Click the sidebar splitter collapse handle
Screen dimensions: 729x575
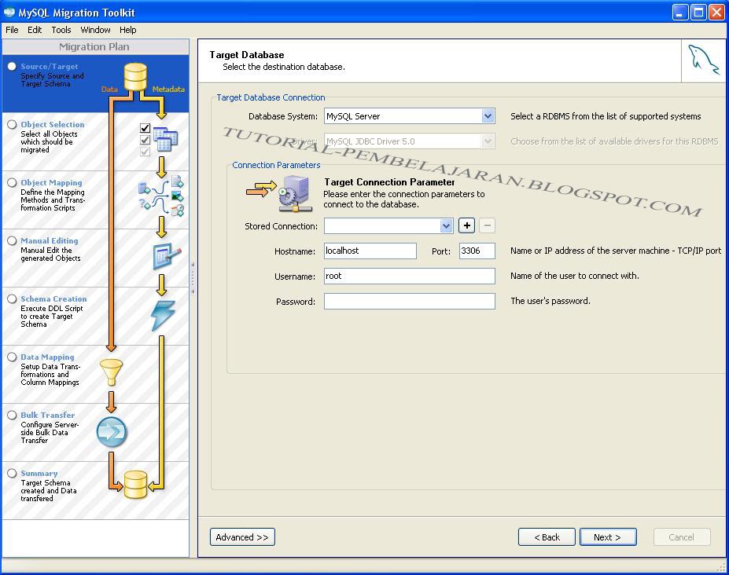(193, 278)
